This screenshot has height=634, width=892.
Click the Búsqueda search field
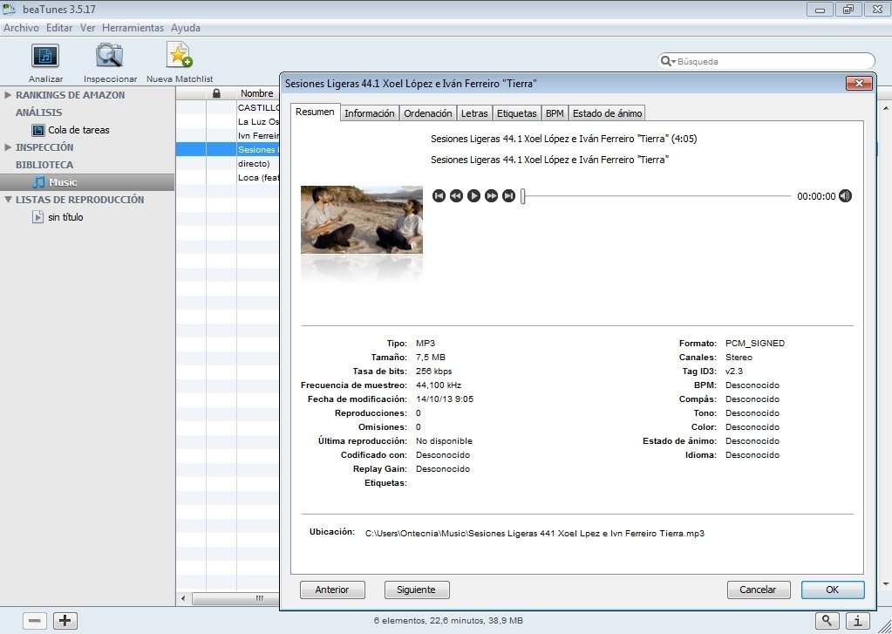pos(766,61)
